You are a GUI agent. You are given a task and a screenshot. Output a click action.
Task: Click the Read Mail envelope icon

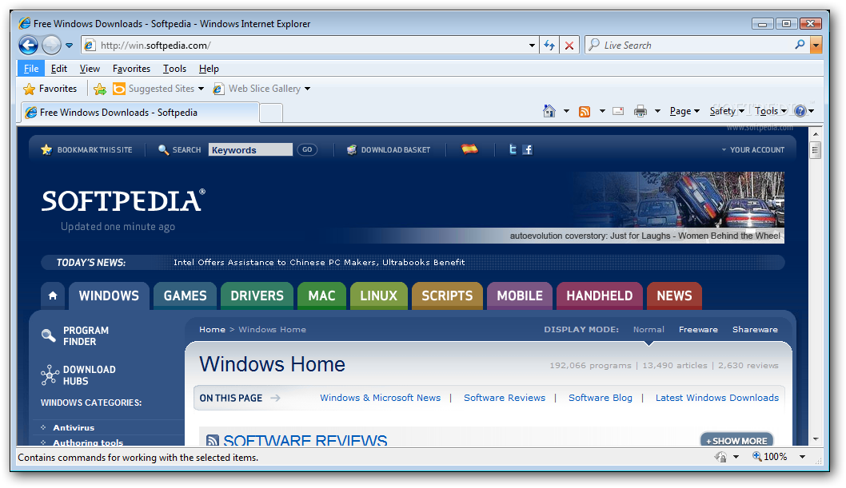(x=618, y=112)
